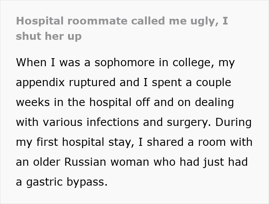This screenshot has width=269, height=204.
Task: Click the word 'first' before 'hospital stay'
Action: 47,142
